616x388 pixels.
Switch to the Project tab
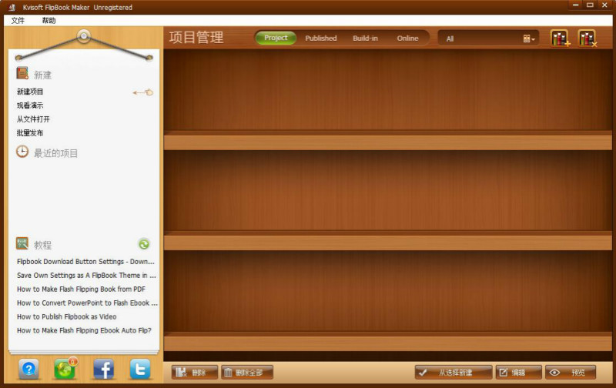point(276,38)
